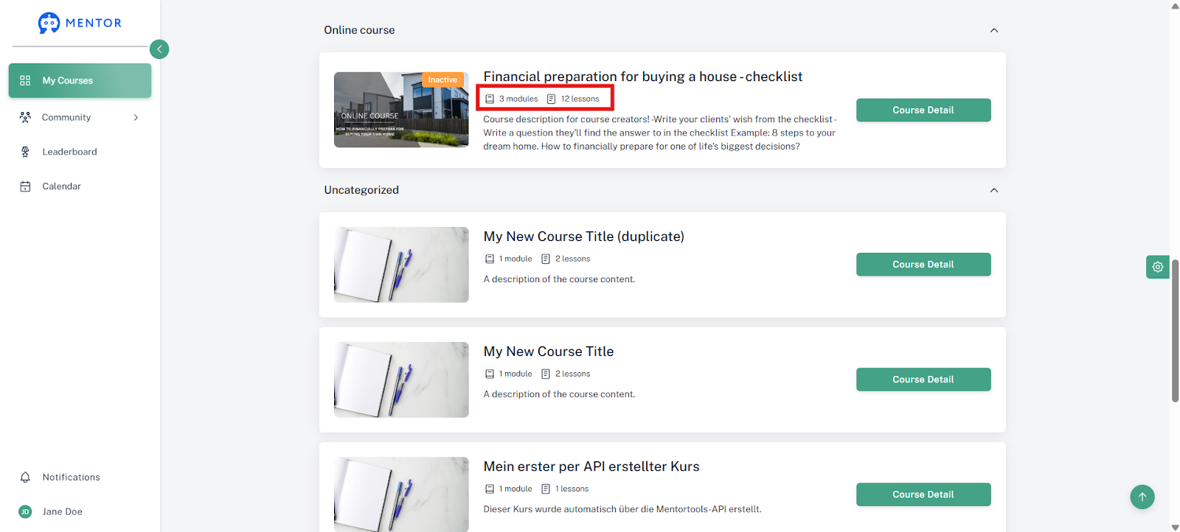Collapse the sidebar with the green arrow button

pos(159,49)
